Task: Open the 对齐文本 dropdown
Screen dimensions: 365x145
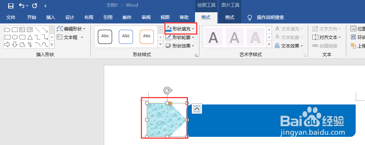Action: pos(327,37)
